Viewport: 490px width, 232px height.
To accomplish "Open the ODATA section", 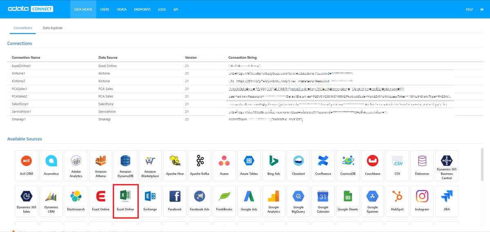I will click(121, 9).
